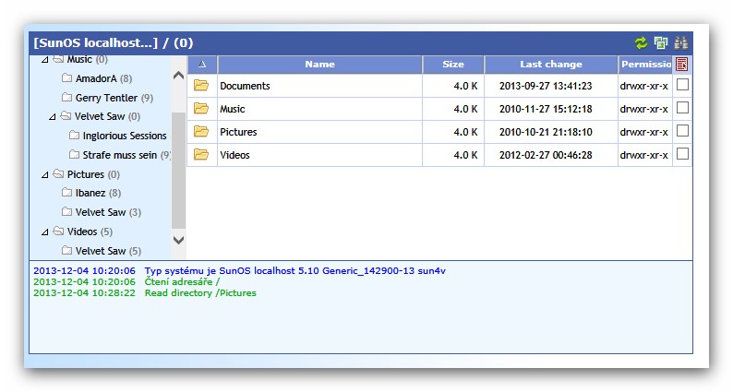
Task: Click log line 'Typ systému je SunOS localhost'
Action: click(295, 270)
